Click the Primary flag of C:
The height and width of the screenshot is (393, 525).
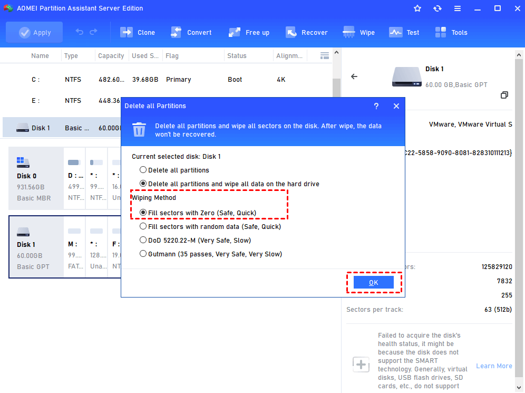click(179, 80)
